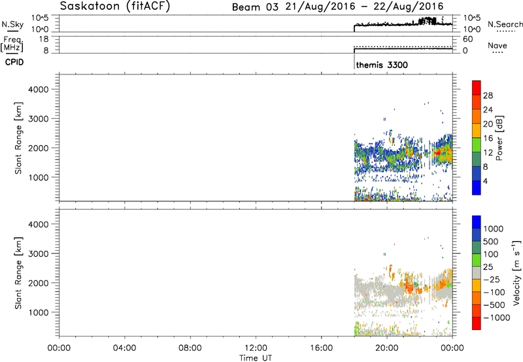523x362 pixels.
Task: Click the 4000 km tick of the Power panel
Action: pyautogui.click(x=39, y=90)
